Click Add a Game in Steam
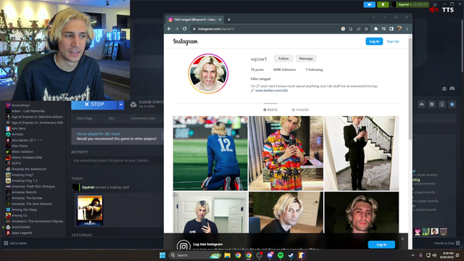The height and width of the screenshot is (261, 464). tap(15, 244)
